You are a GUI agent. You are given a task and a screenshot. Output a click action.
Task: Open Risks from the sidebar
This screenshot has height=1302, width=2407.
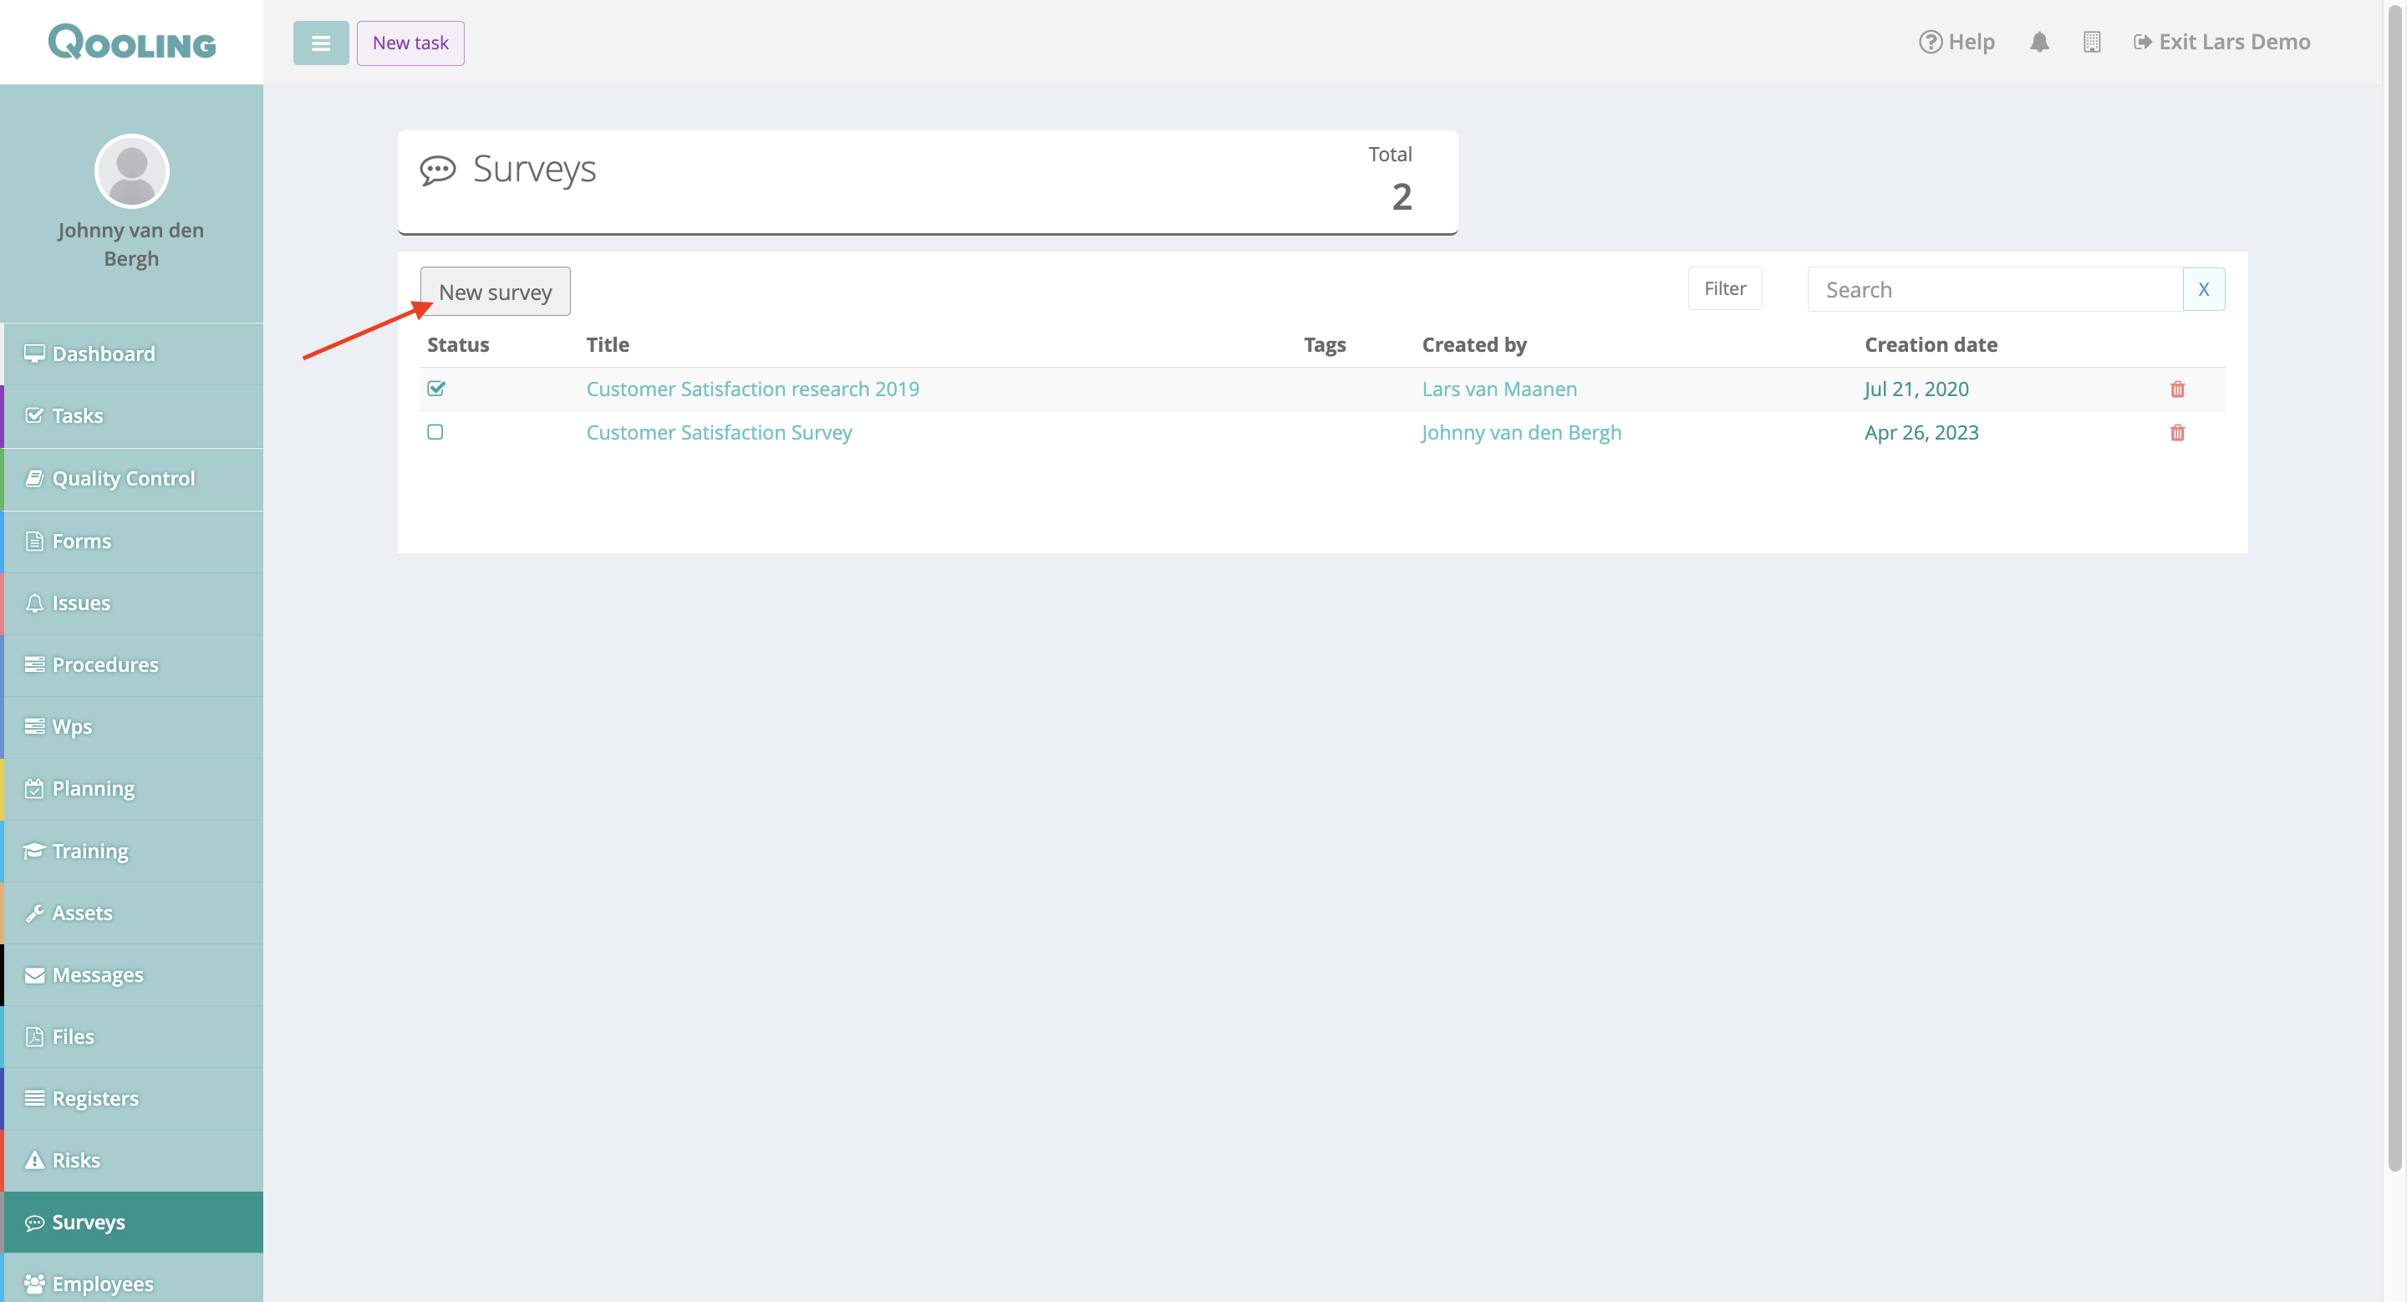click(76, 1160)
